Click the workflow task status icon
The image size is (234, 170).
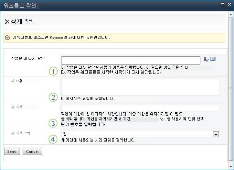7,37
